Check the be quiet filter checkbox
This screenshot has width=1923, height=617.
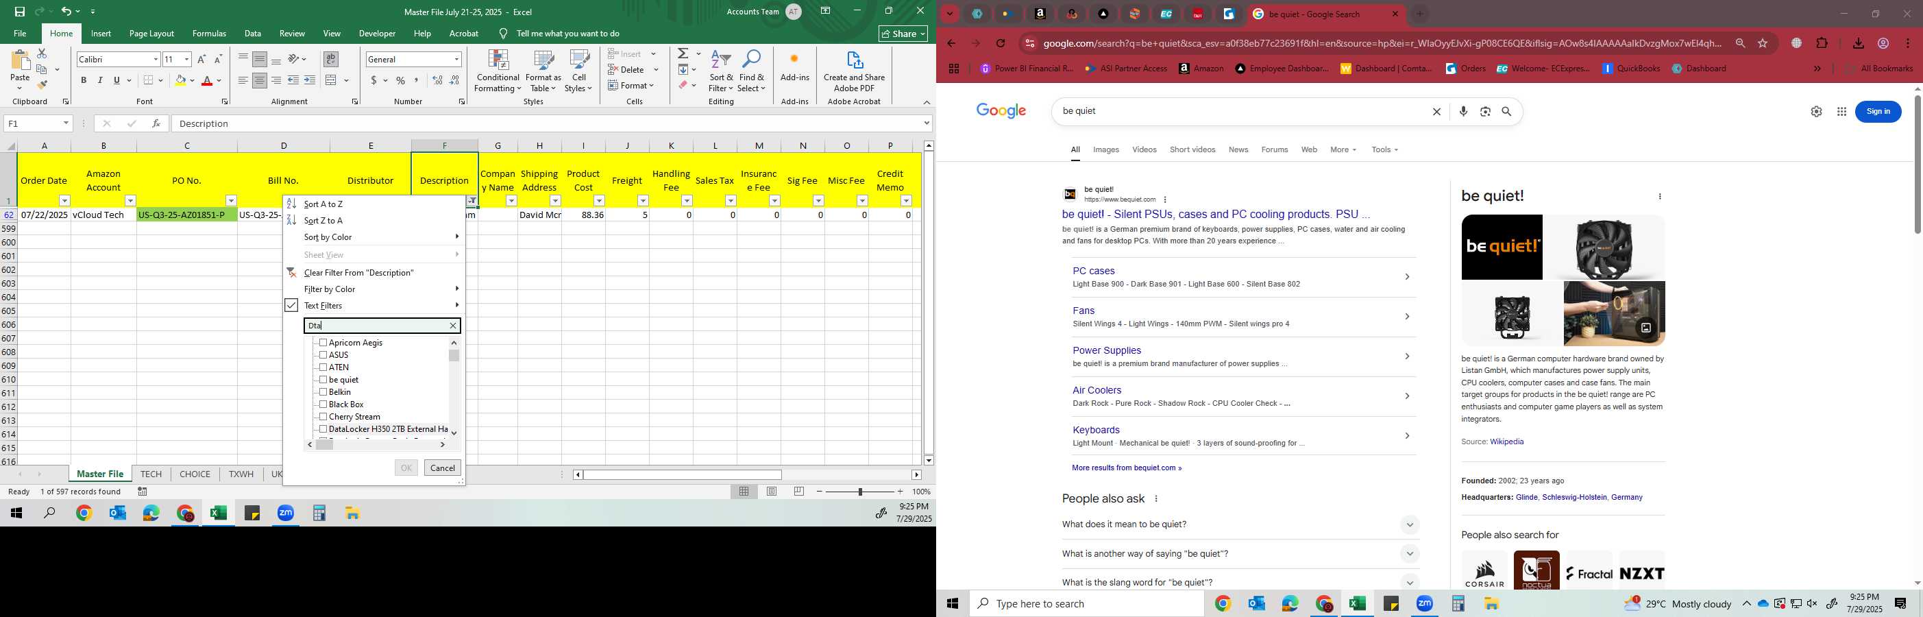(x=323, y=380)
